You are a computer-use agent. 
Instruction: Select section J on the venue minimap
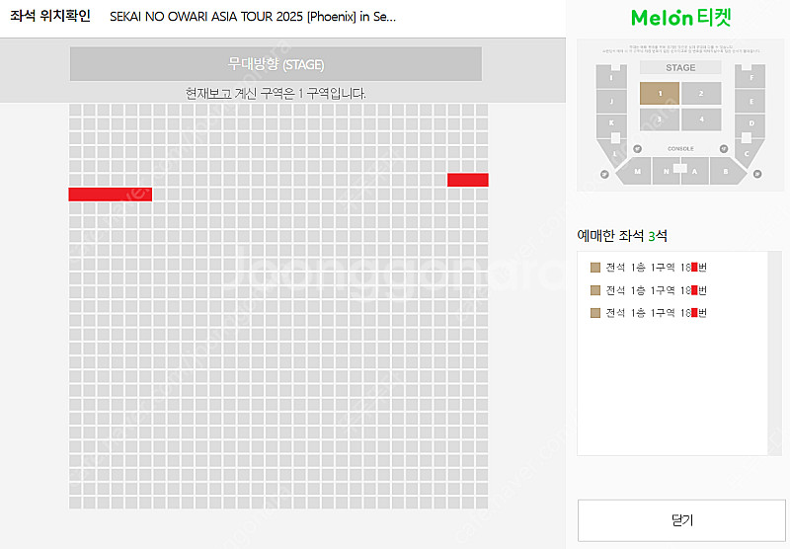point(611,102)
